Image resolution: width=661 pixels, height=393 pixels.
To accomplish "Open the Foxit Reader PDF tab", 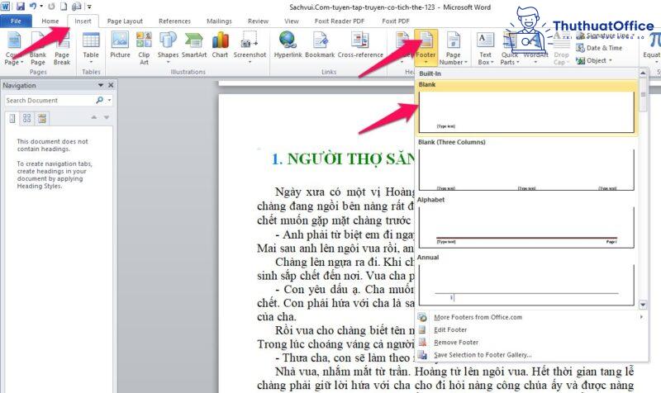I will click(x=340, y=21).
